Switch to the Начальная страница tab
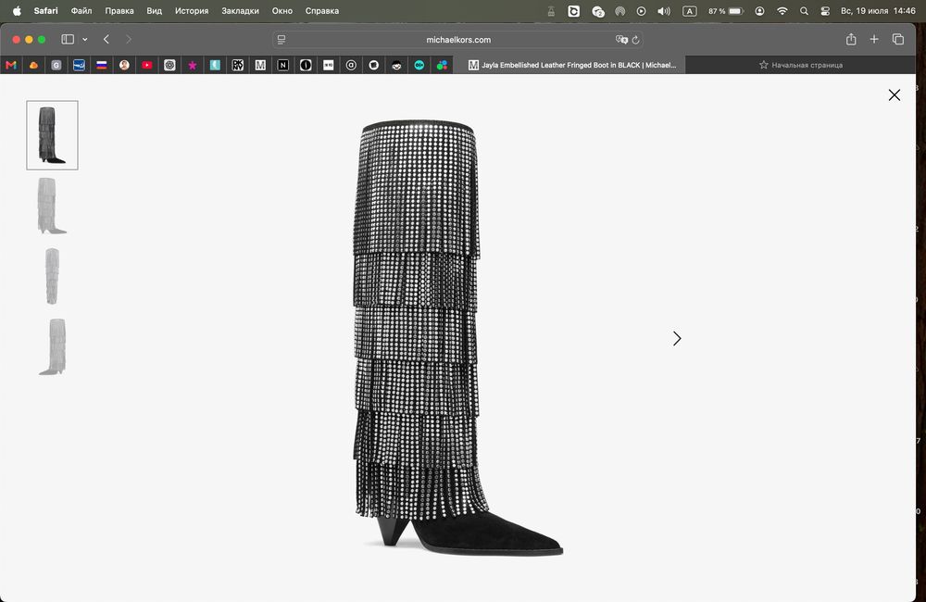 click(801, 65)
